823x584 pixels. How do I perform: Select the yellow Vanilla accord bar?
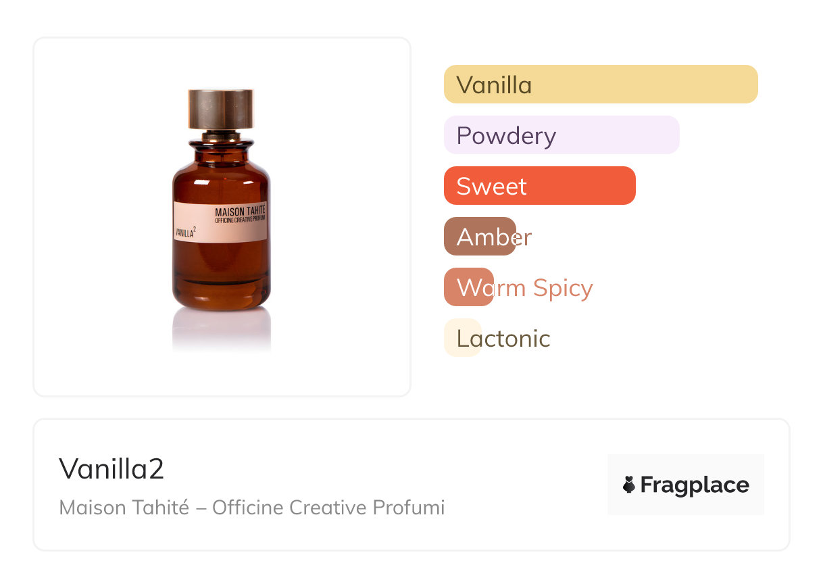click(601, 84)
